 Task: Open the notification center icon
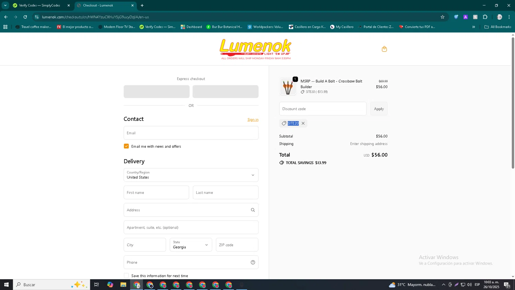point(507,285)
